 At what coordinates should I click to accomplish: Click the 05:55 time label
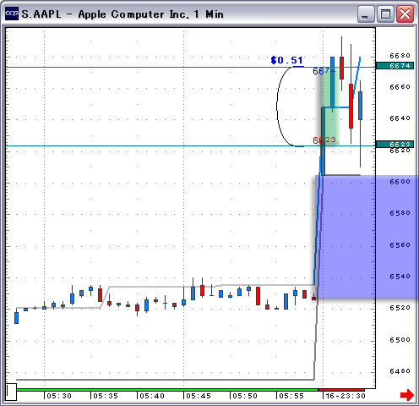[291, 396]
